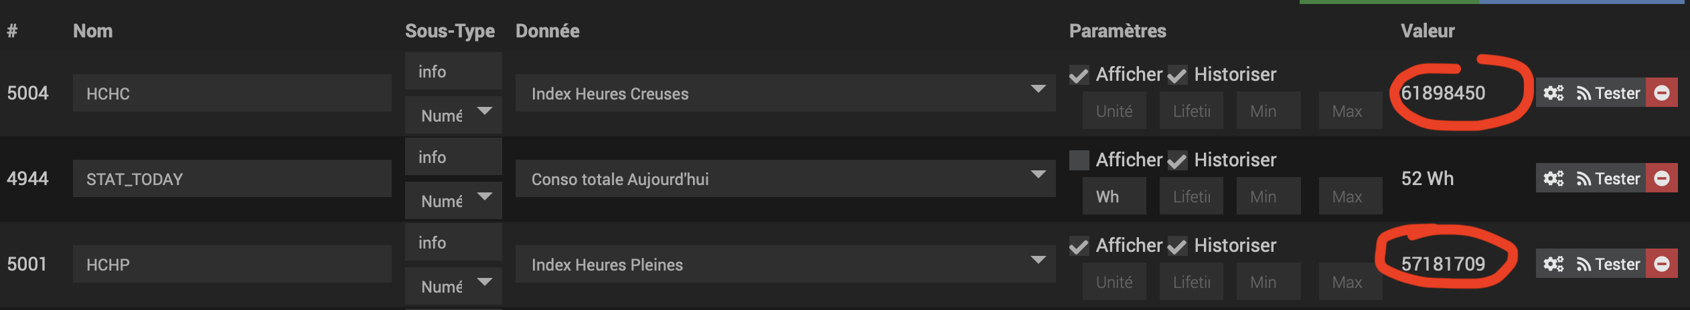Open advanced settings gears for HCHP command
This screenshot has height=310, width=1690.
(1553, 264)
